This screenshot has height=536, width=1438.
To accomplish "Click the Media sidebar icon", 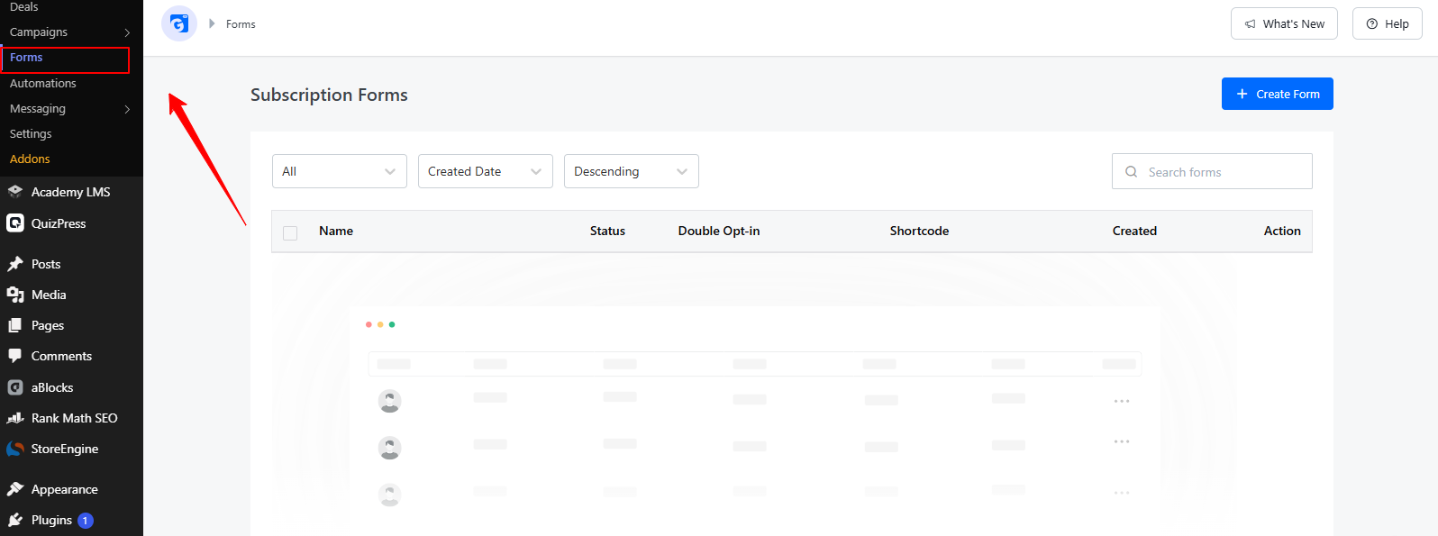I will 15,295.
